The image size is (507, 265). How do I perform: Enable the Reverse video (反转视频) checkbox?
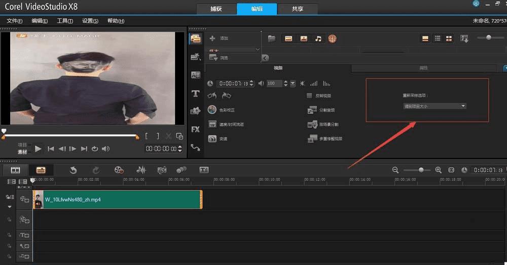coord(309,96)
